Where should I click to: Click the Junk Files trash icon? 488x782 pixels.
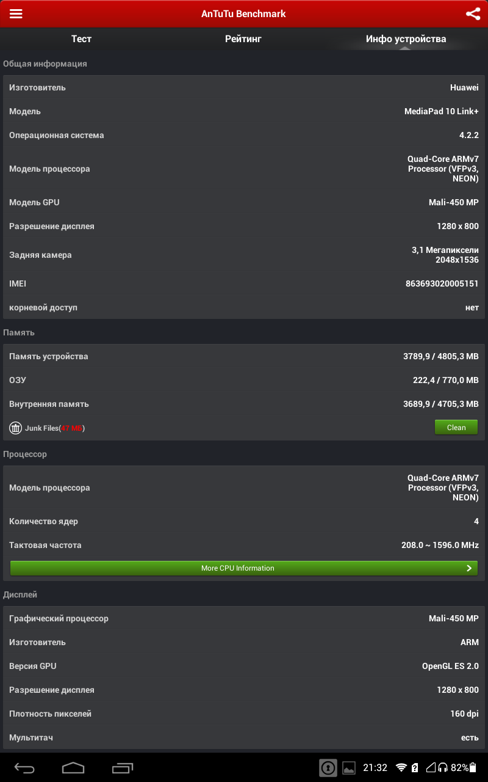click(15, 428)
